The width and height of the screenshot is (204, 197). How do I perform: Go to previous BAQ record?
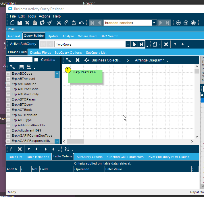coord(99,23)
